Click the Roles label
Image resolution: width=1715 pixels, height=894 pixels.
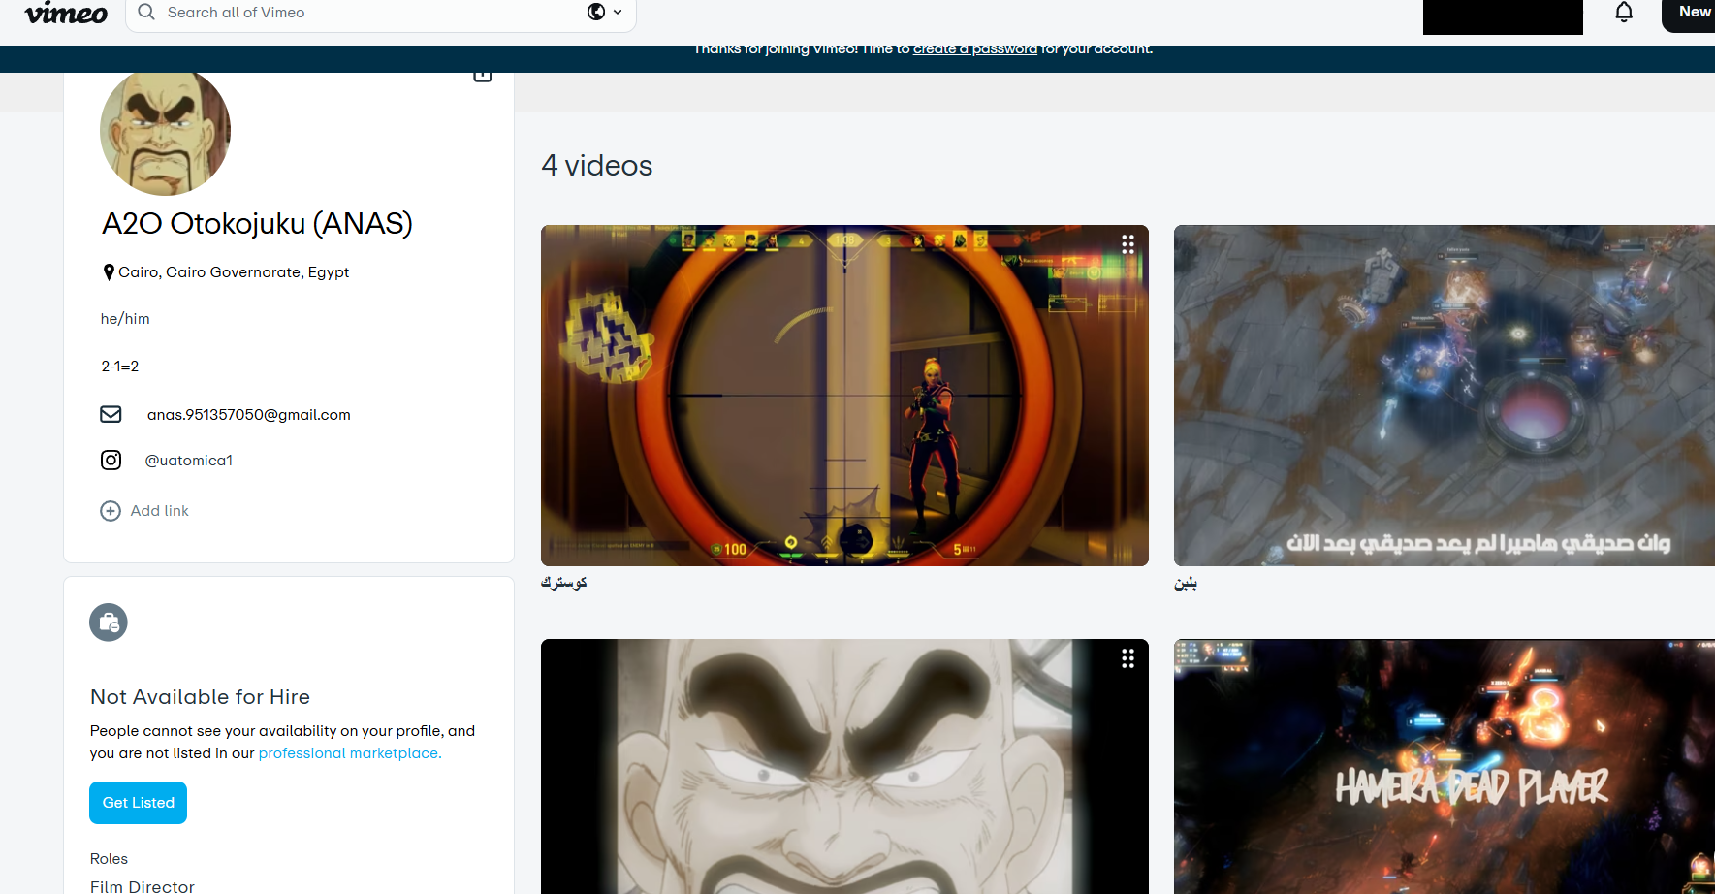point(109,859)
